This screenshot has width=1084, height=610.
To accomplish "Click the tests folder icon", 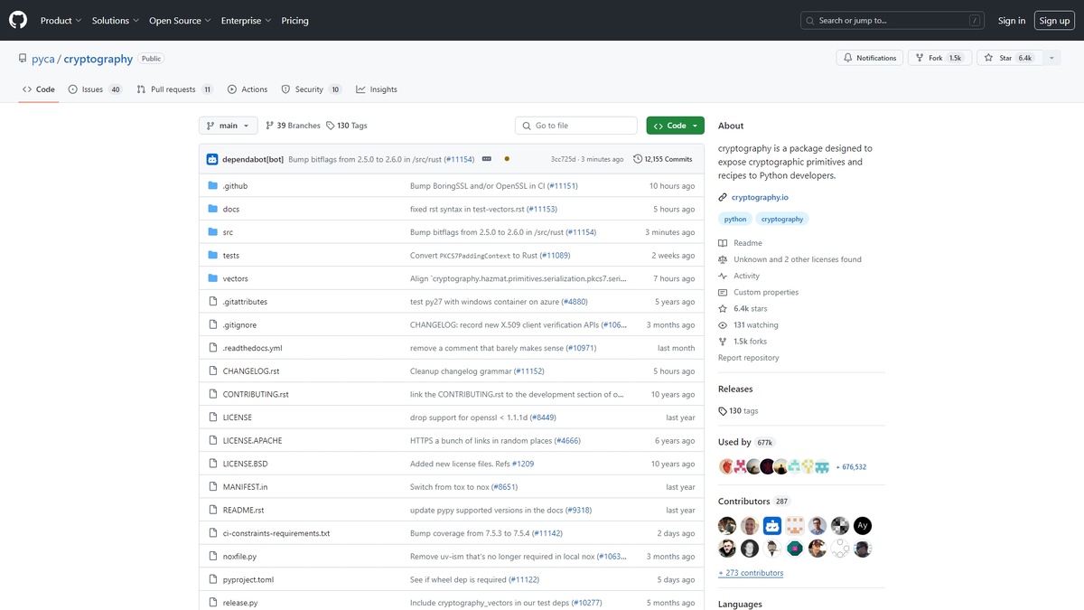I will click(213, 256).
